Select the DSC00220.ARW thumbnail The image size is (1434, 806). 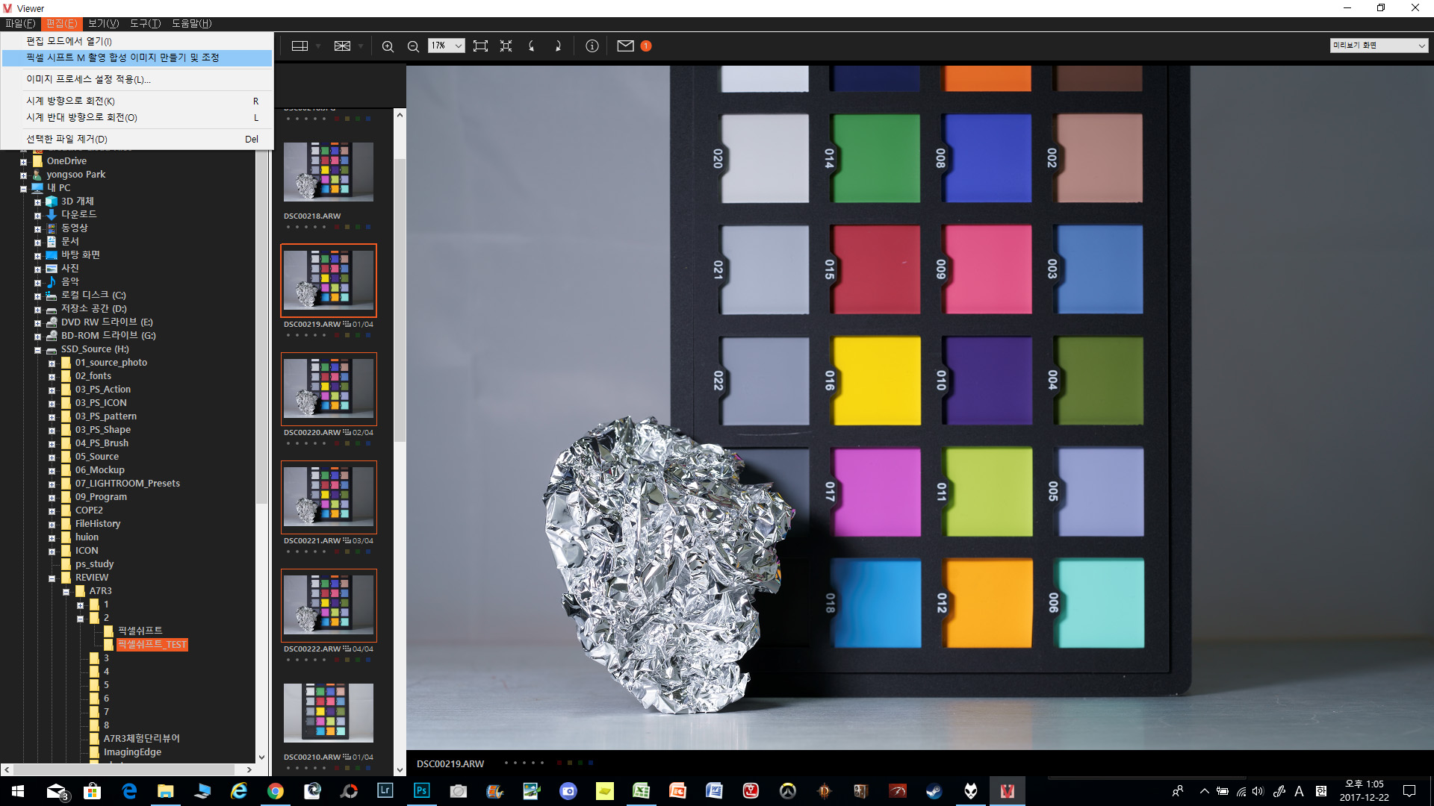tap(329, 390)
